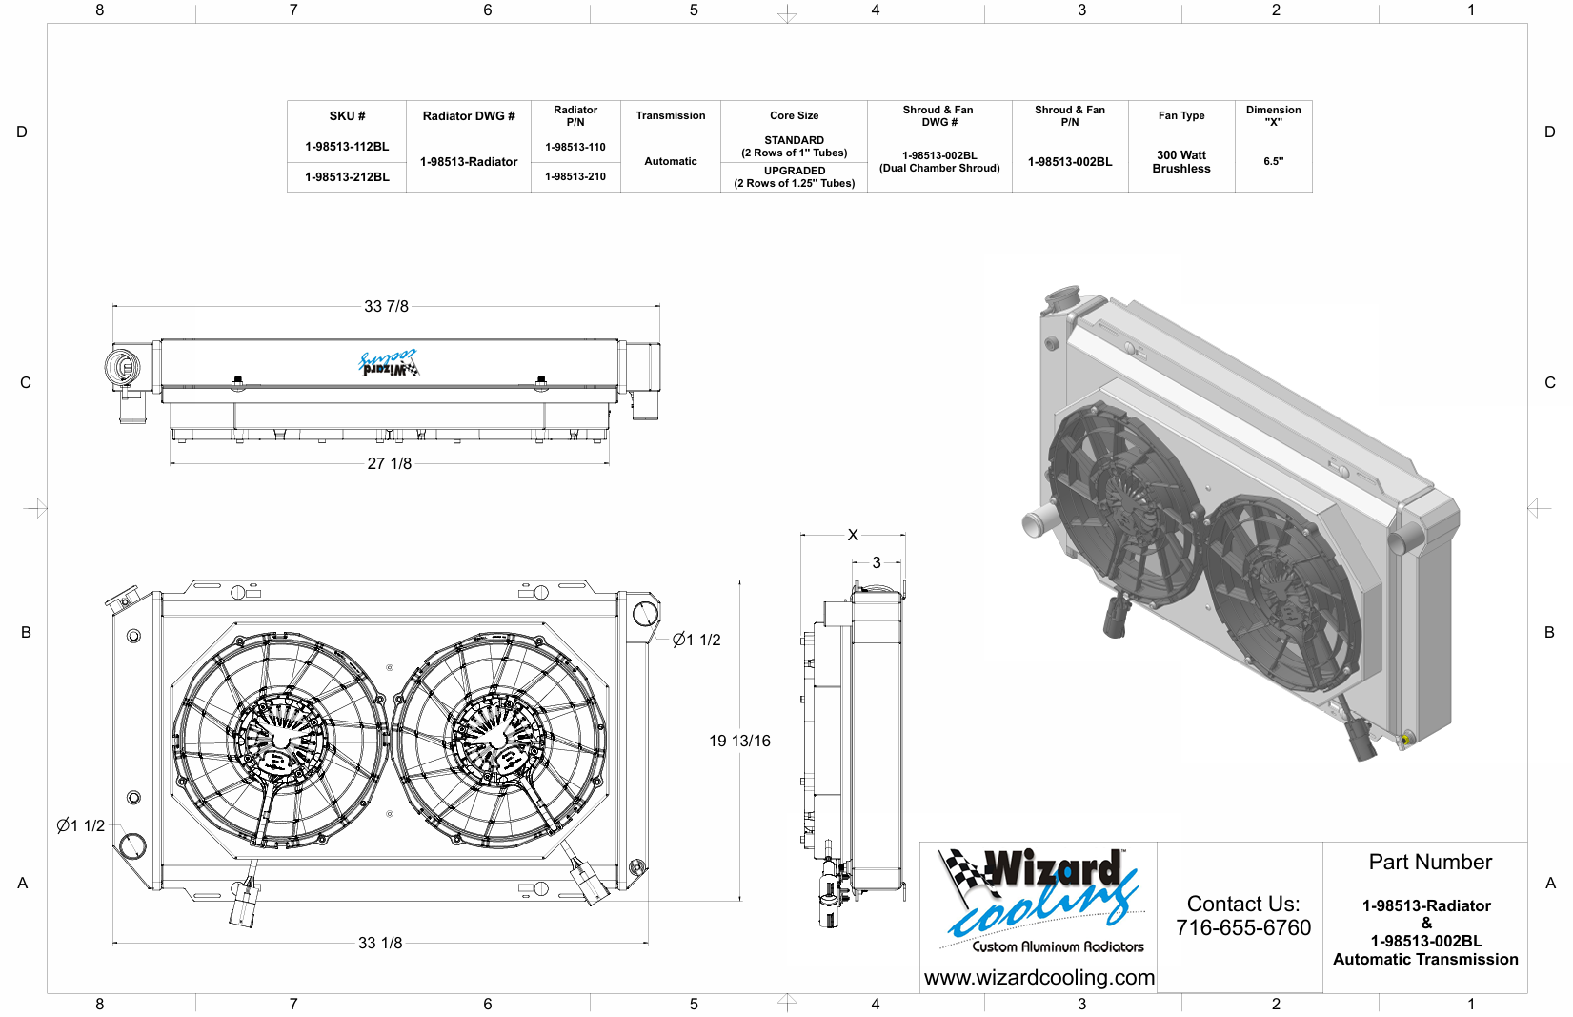Select the 300 Watt Brushless cell
1573x1017 pixels.
pyautogui.click(x=1180, y=162)
